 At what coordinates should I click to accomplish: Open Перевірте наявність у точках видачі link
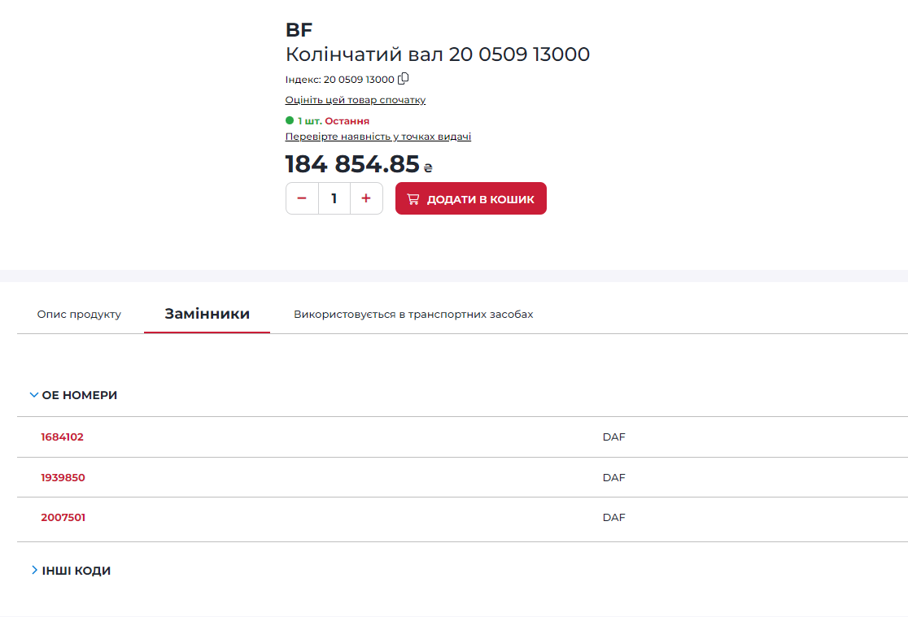[378, 137]
